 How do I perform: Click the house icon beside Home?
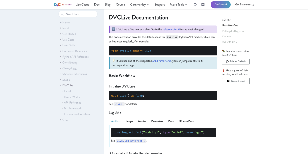click(x=60, y=22)
